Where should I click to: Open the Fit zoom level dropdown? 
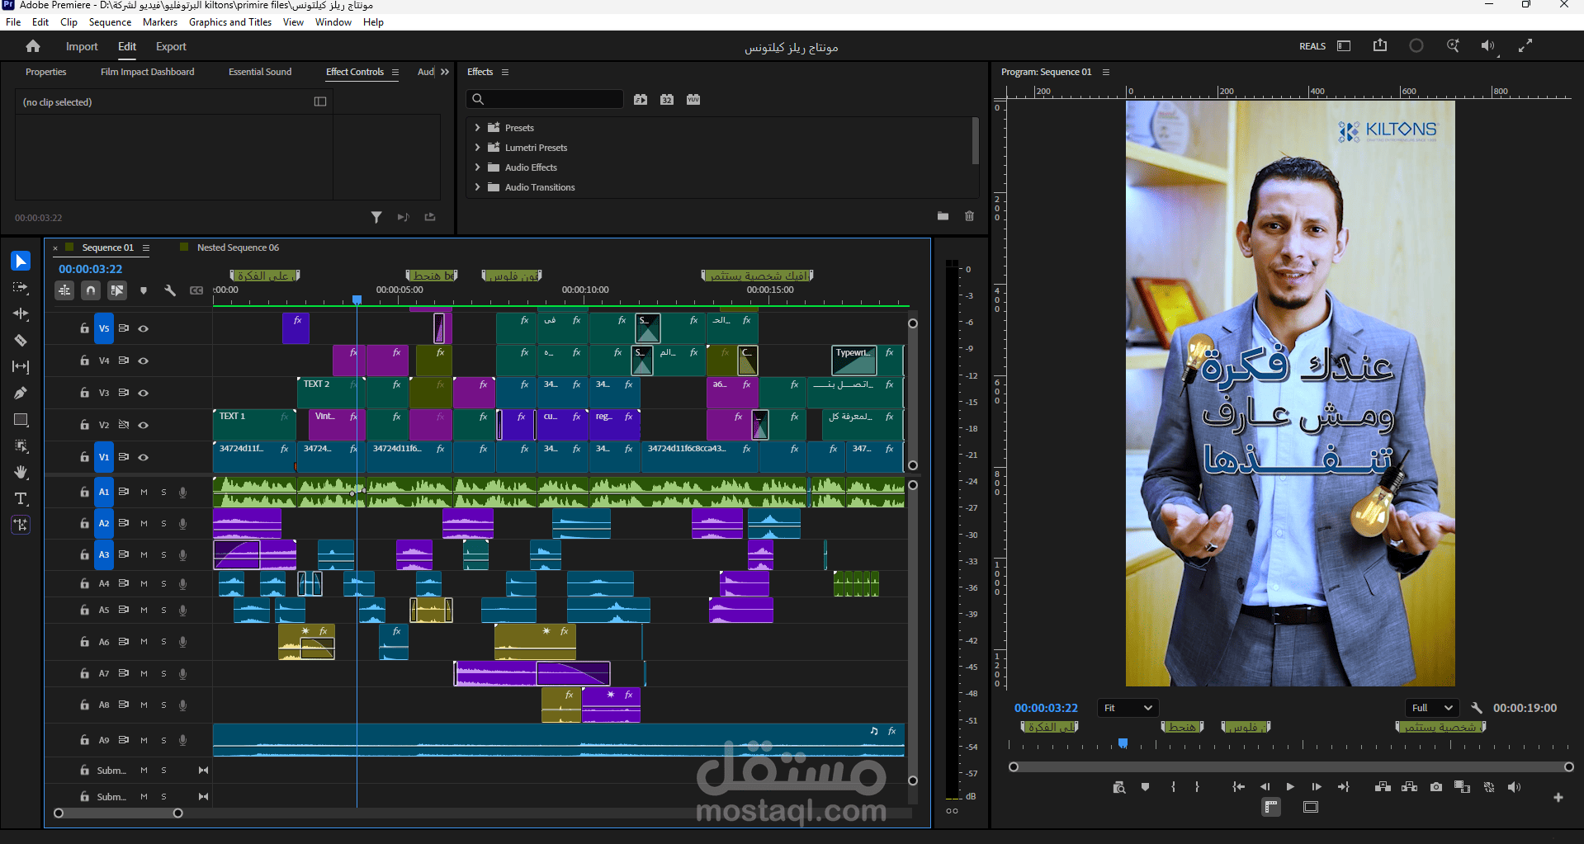click(1128, 708)
